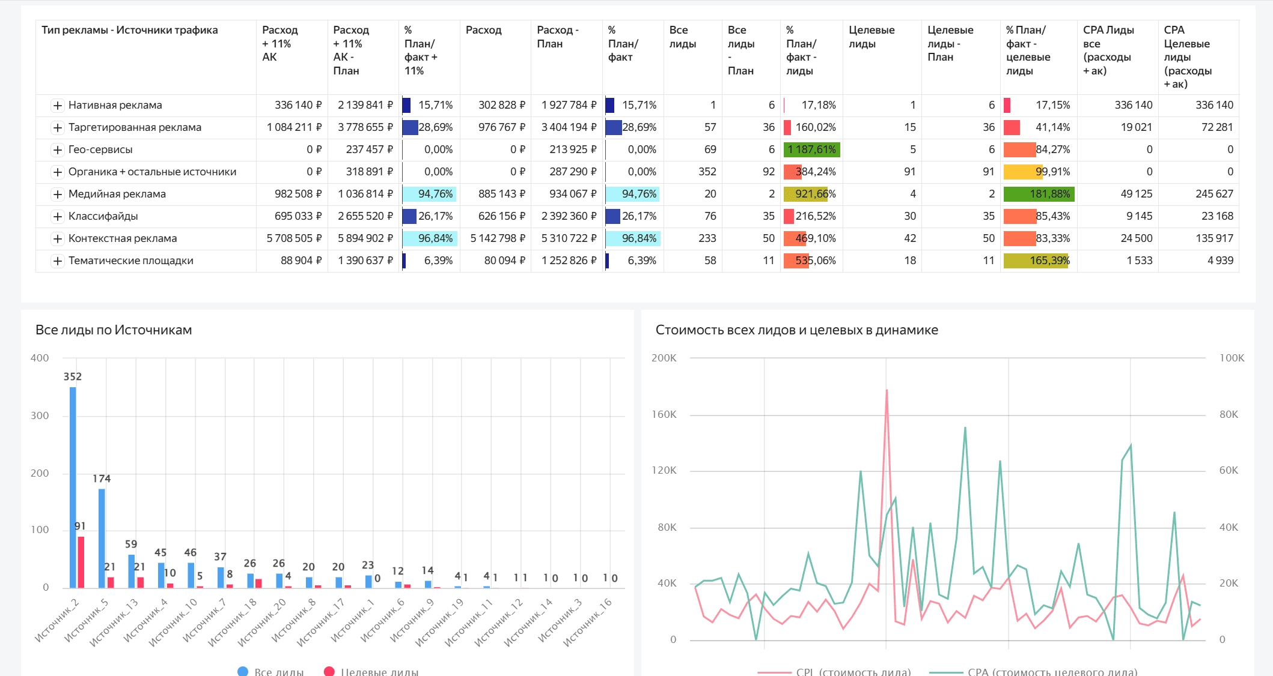Click the blue Источник_2 bar labeled 352
Image resolution: width=1273 pixels, height=676 pixels.
(73, 486)
